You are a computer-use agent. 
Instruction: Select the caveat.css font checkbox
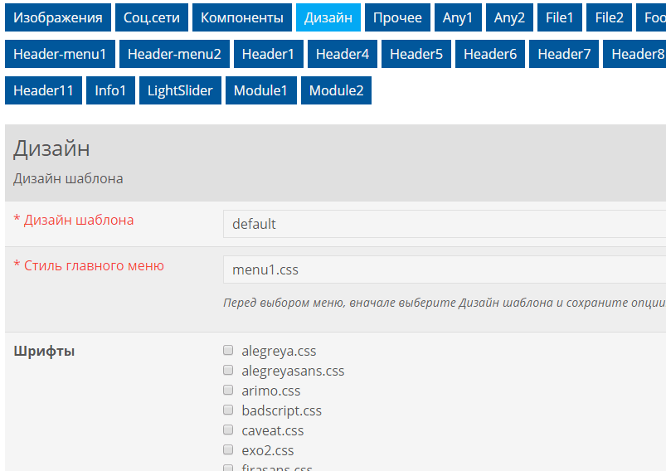228,430
